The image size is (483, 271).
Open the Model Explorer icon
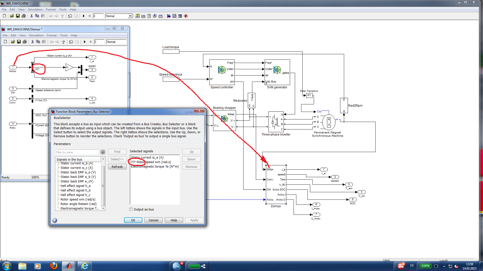[174, 16]
